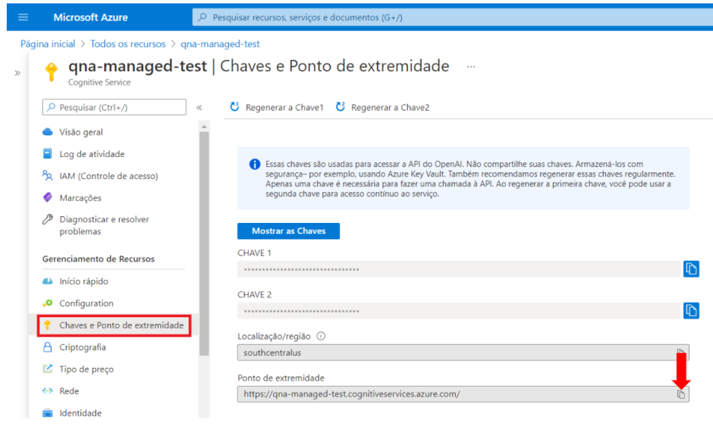This screenshot has width=713, height=427.
Task: Go to Página inicial breadcrumb
Action: coord(48,44)
